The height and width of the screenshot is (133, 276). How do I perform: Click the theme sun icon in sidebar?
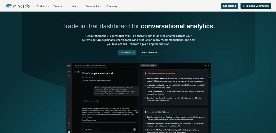69,120
